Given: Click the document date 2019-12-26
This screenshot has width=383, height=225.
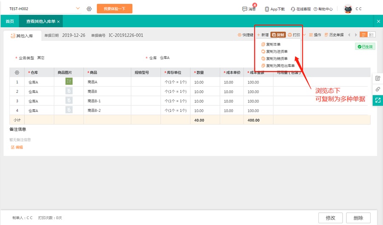Looking at the screenshot, I should tap(74, 35).
